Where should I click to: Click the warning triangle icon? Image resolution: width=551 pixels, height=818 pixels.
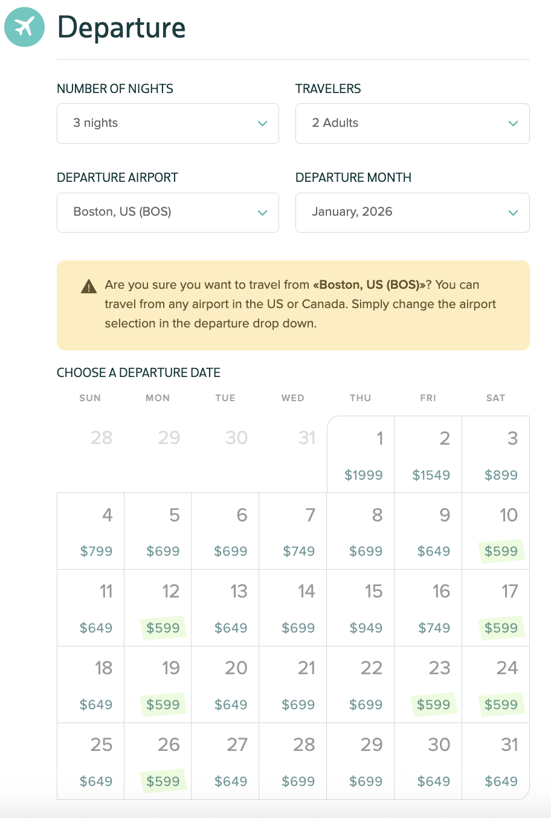89,286
